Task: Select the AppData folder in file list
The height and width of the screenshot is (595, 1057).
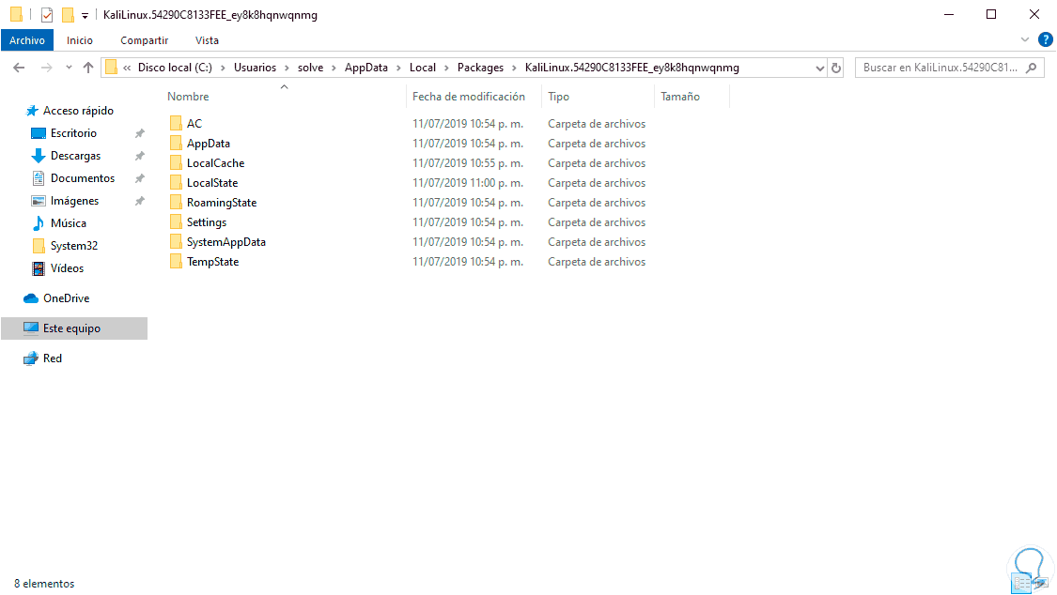Action: click(x=200, y=144)
